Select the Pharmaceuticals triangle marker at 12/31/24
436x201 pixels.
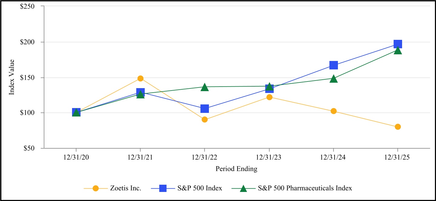(334, 79)
